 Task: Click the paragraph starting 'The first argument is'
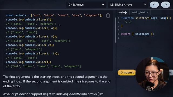point(57,81)
